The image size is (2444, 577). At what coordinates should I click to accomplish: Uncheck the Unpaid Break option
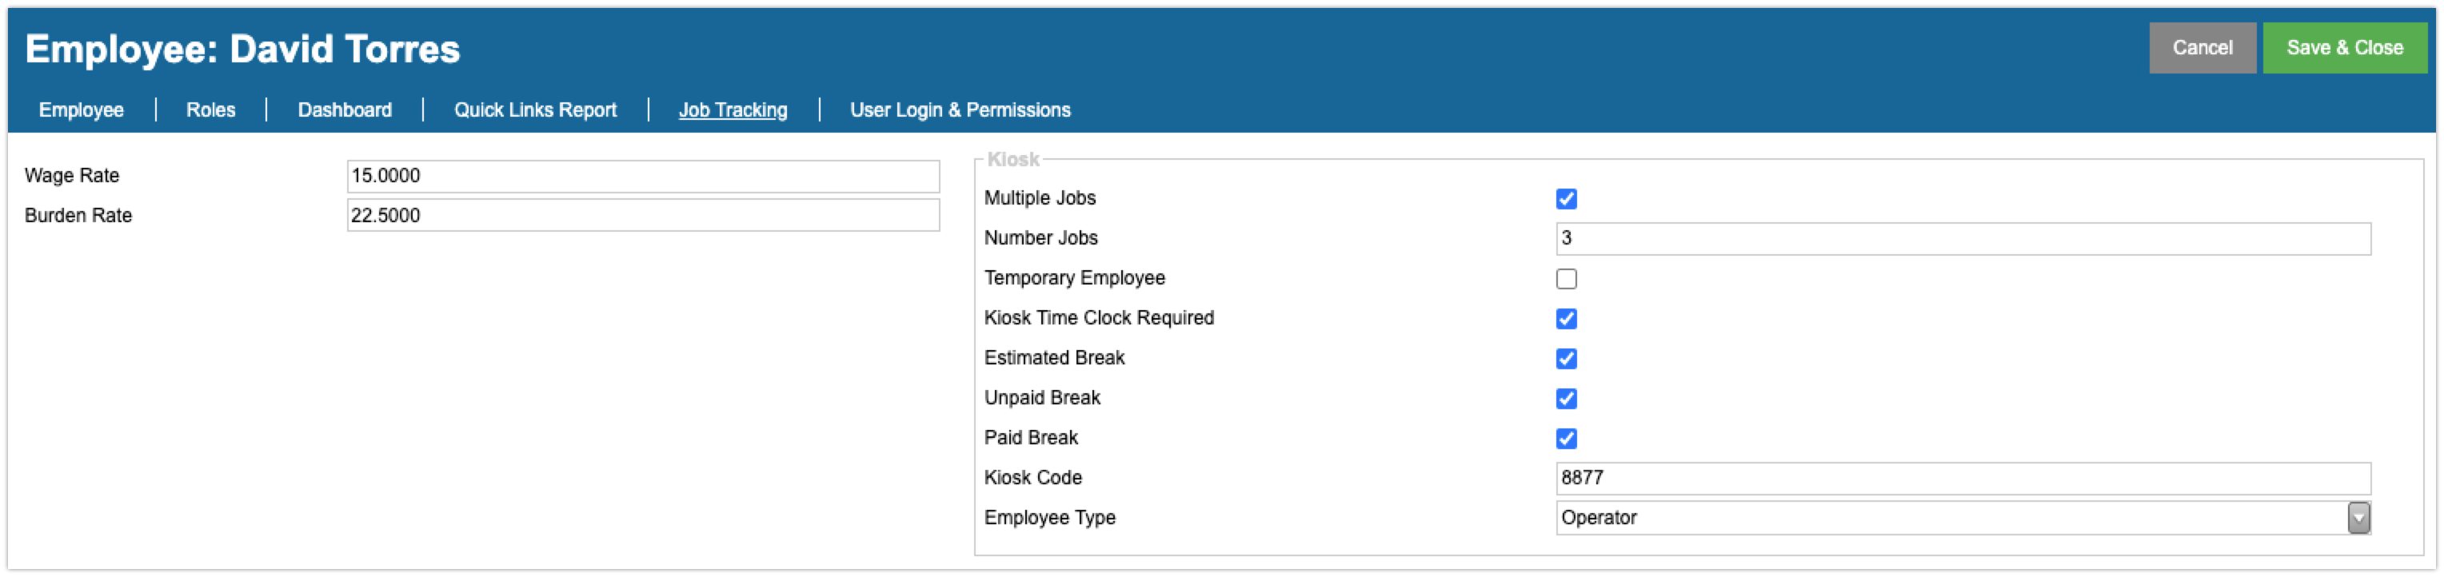1565,398
